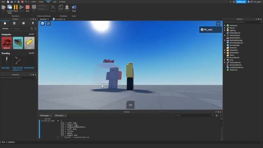Expand the ReplicatedStorage tree node
The image size is (263, 148).
click(x=225, y=40)
